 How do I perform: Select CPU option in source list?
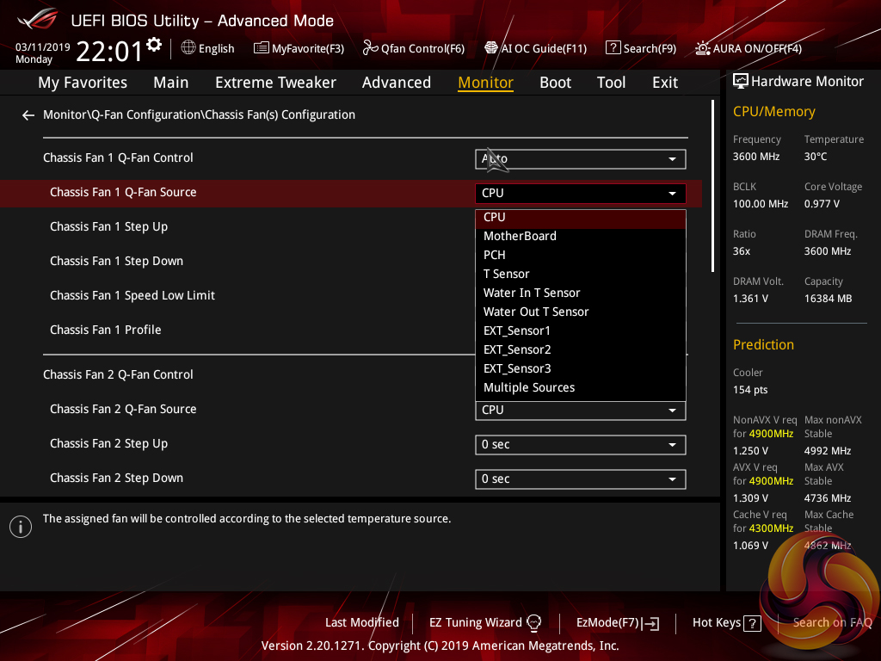(581, 218)
